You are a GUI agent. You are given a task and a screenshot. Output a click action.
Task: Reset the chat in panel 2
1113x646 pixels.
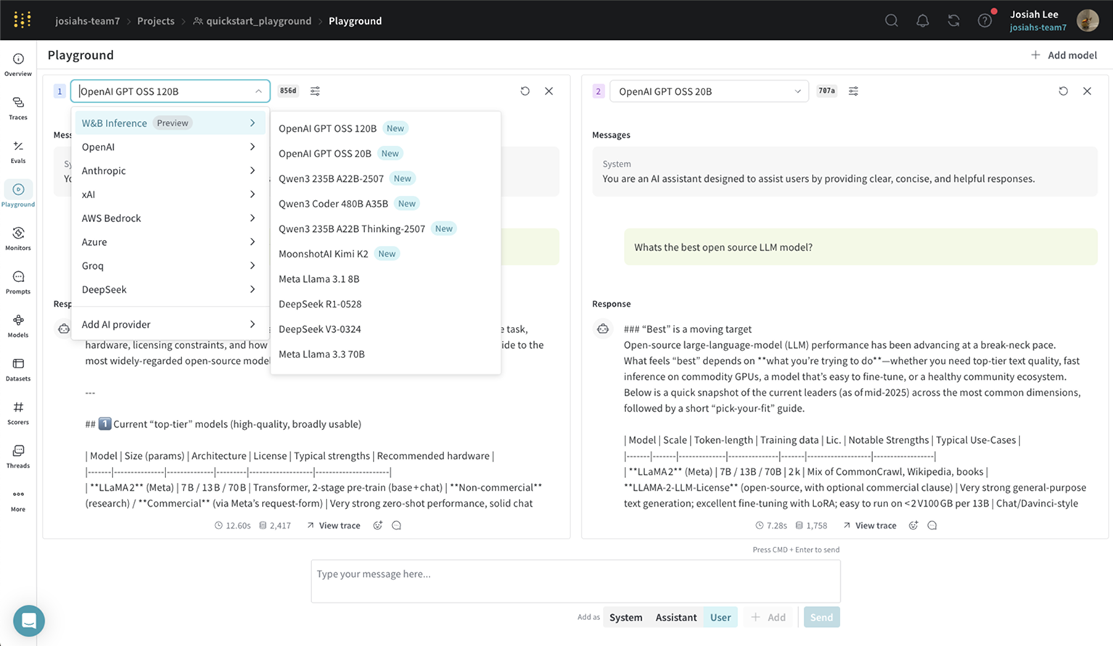pyautogui.click(x=1064, y=91)
